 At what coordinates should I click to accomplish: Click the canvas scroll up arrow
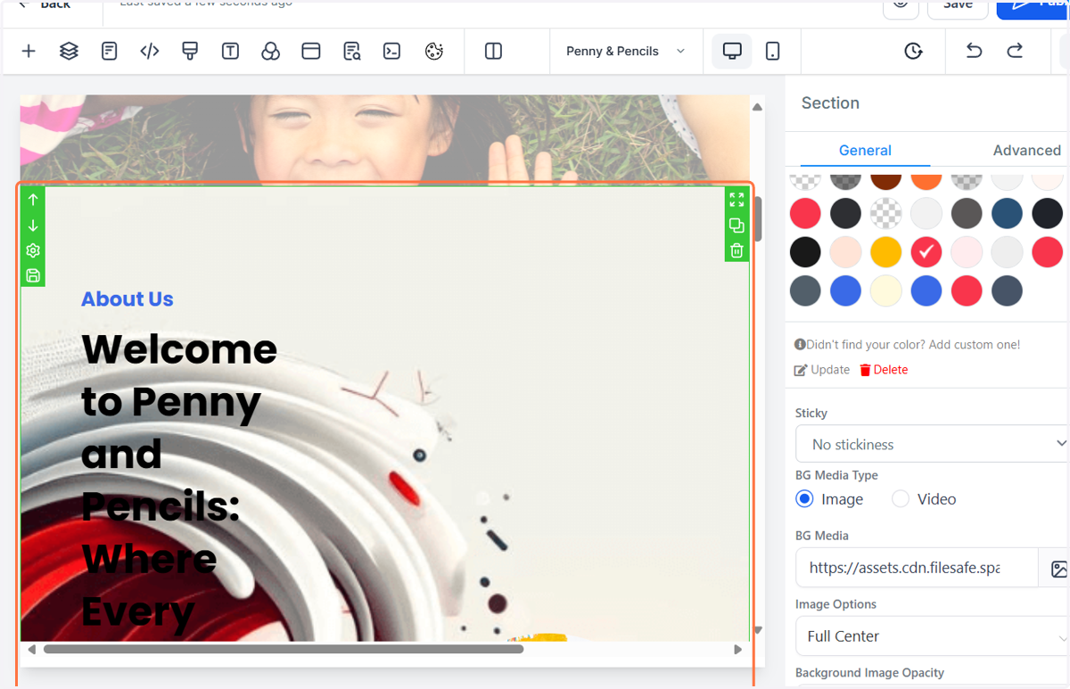tap(757, 107)
